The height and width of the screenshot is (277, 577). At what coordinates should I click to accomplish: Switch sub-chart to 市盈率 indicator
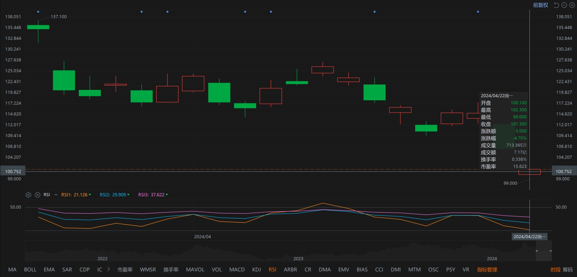click(x=125, y=270)
